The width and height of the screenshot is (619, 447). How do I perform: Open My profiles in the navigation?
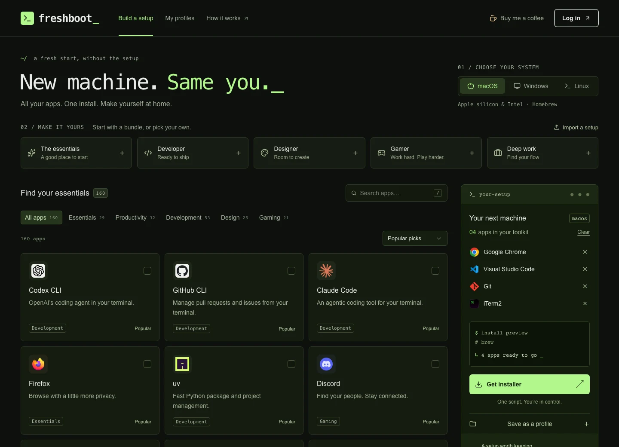pos(180,18)
